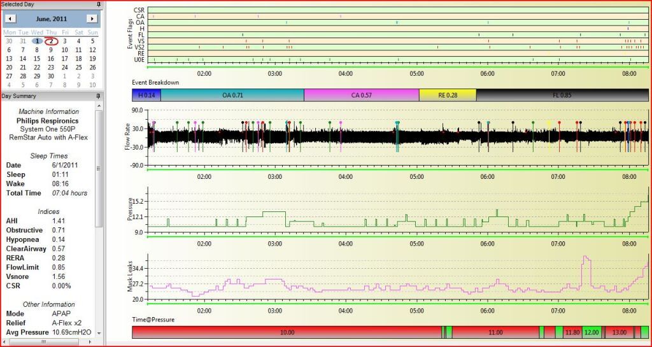Select June 20 in the calendar
652x347 pixels.
pos(9,67)
